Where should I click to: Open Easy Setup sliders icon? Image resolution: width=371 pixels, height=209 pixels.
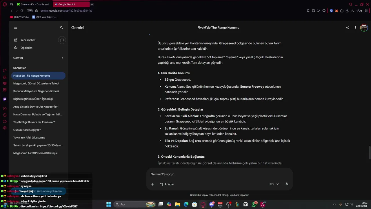pyautogui.click(x=366, y=11)
